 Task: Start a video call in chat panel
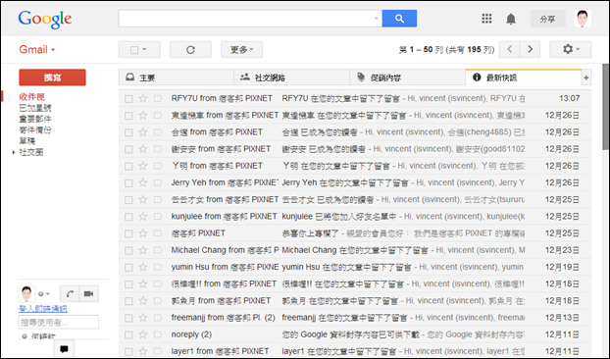coord(88,293)
